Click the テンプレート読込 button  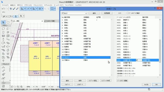[x=93, y=80]
